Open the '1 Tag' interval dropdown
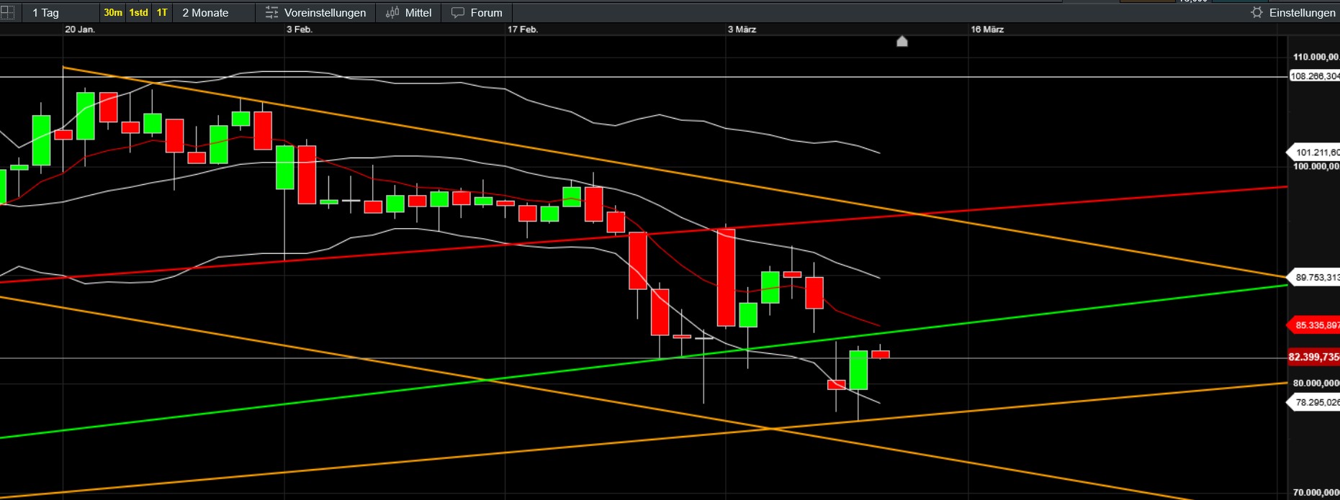Image resolution: width=1340 pixels, height=500 pixels. (60, 12)
